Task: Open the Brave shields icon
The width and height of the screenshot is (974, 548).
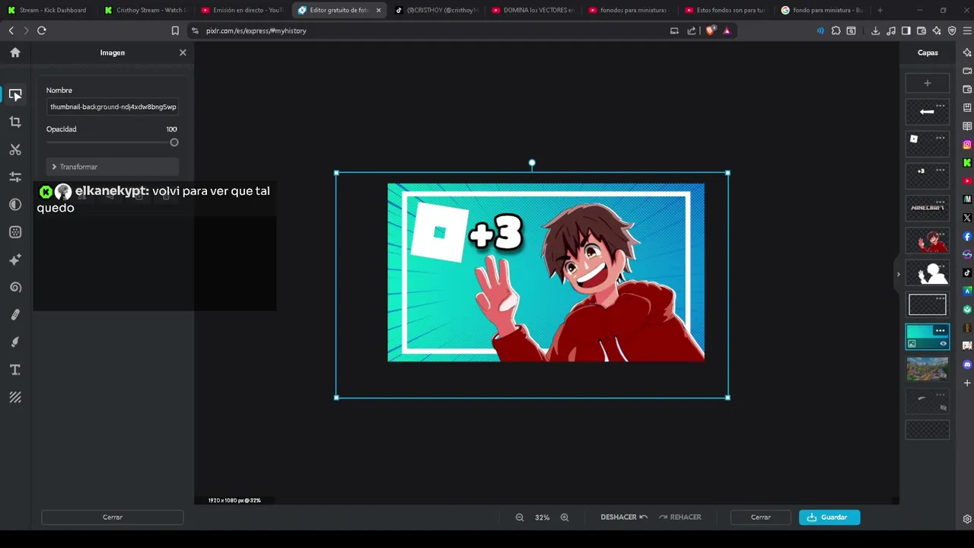Action: click(x=711, y=30)
